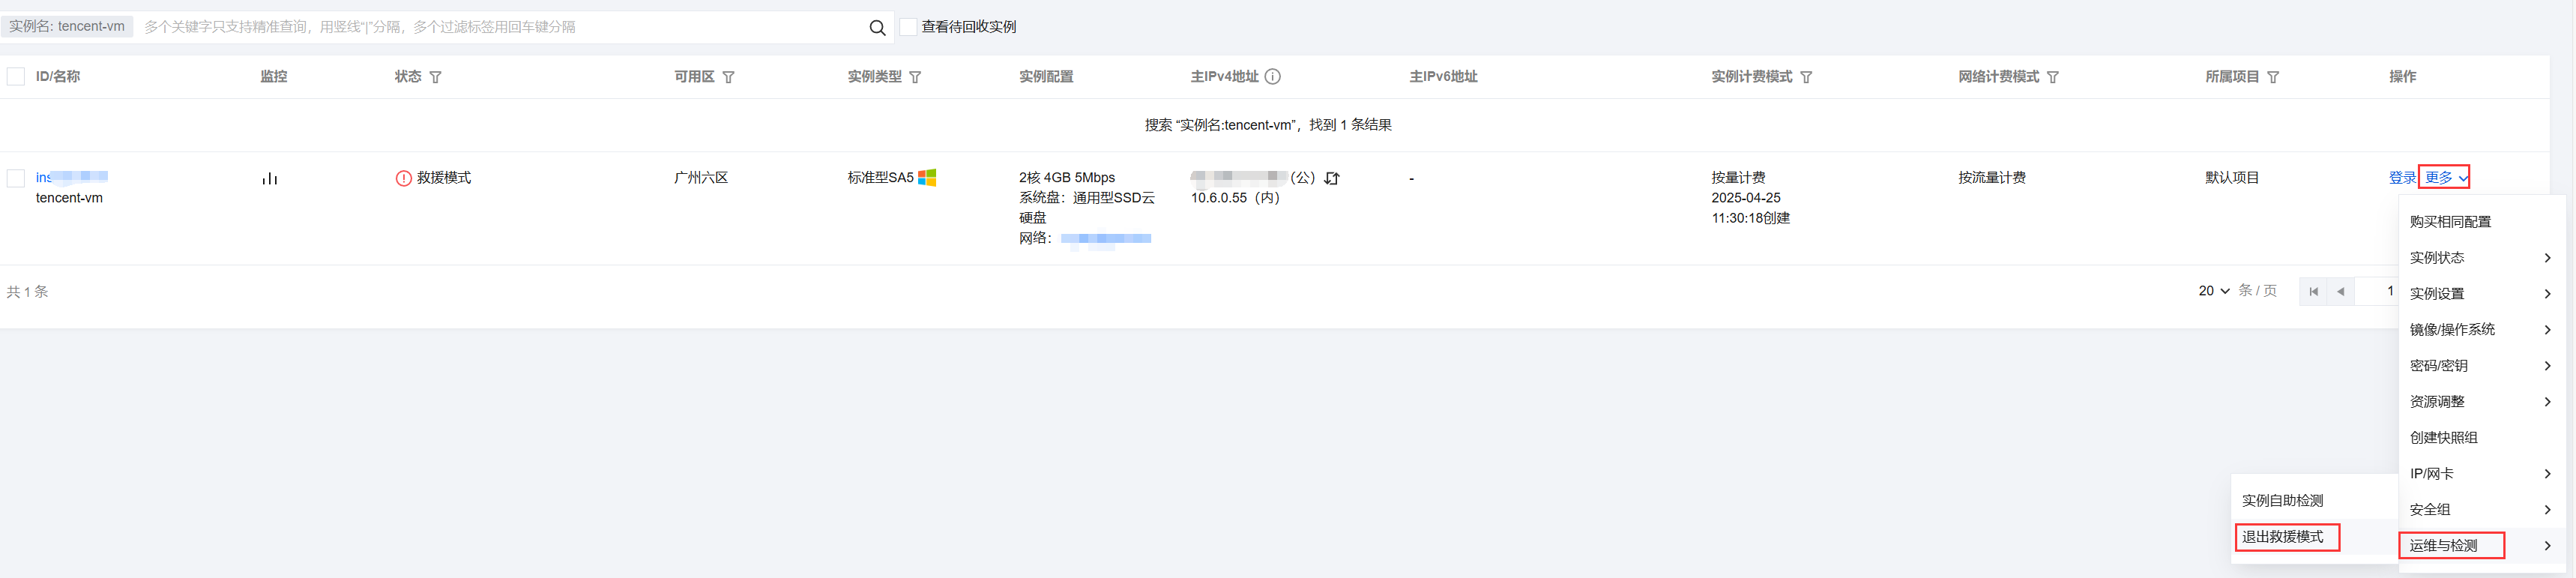This screenshot has height=578, width=2576.
Task: Click the 按量计费 billing cell
Action: (x=1738, y=178)
